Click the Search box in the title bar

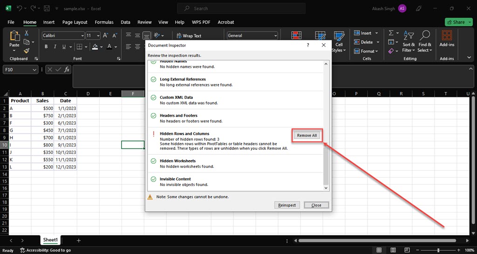tap(241, 8)
